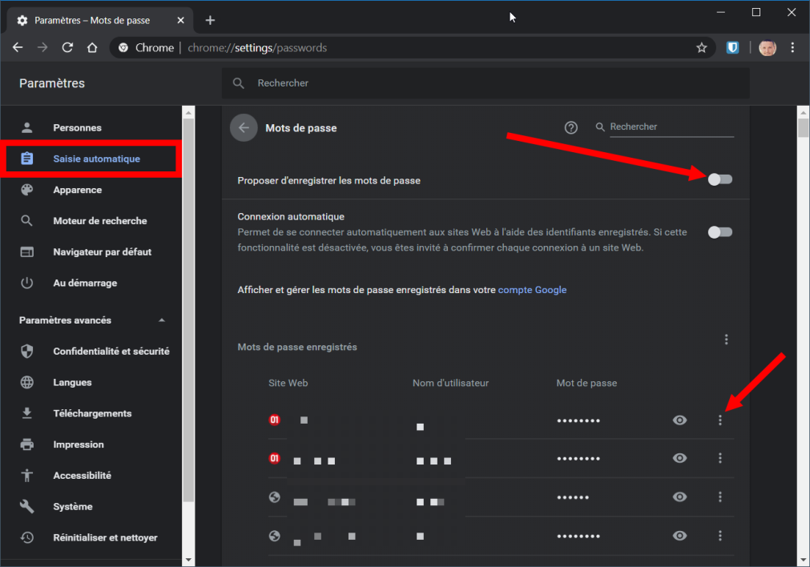Open a new browser tab
Screen dimensions: 810x567
coord(210,20)
